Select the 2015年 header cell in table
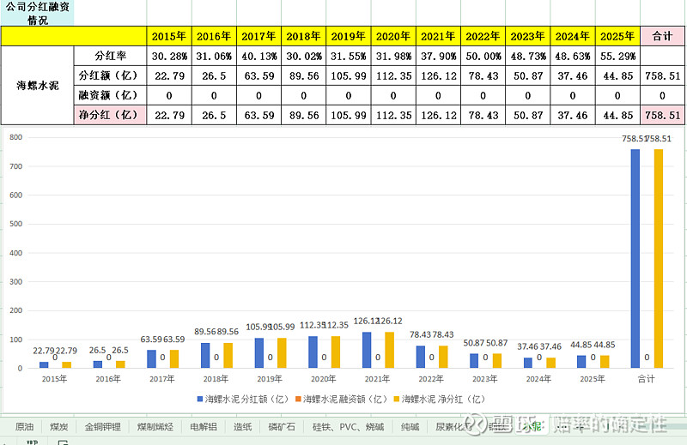Image resolution: width=687 pixels, height=445 pixels. coord(169,36)
